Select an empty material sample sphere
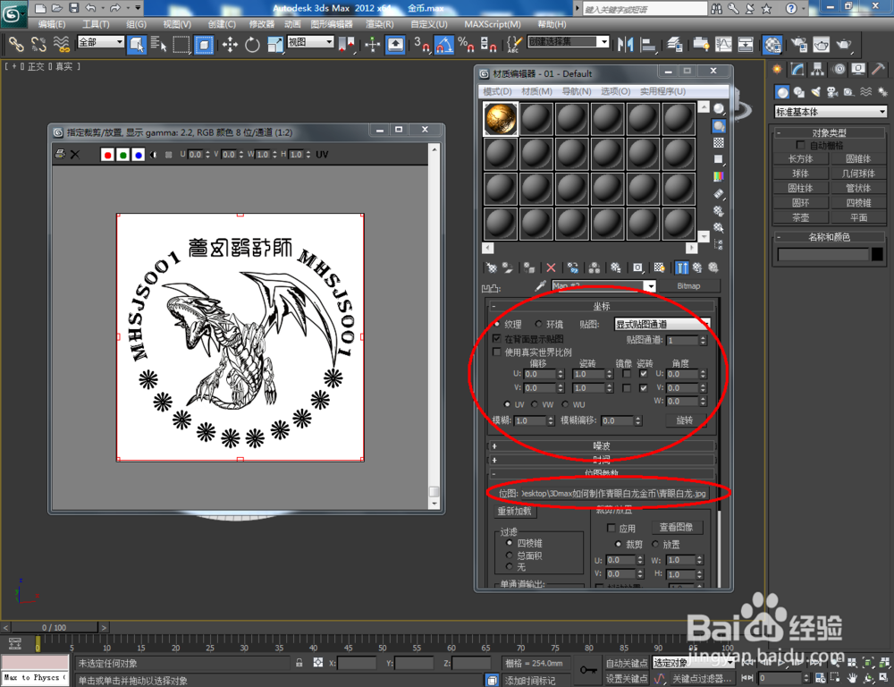 click(x=535, y=119)
